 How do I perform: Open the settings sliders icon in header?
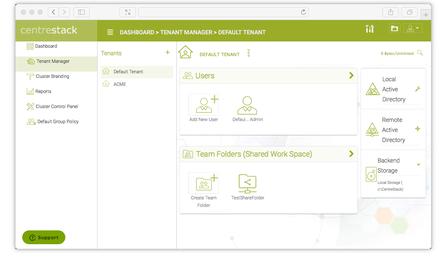pyautogui.click(x=369, y=28)
